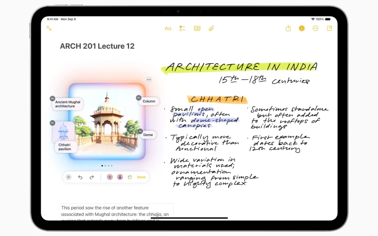Open the share sheet icon
Viewport: 378px width, 236px height.
288,28
